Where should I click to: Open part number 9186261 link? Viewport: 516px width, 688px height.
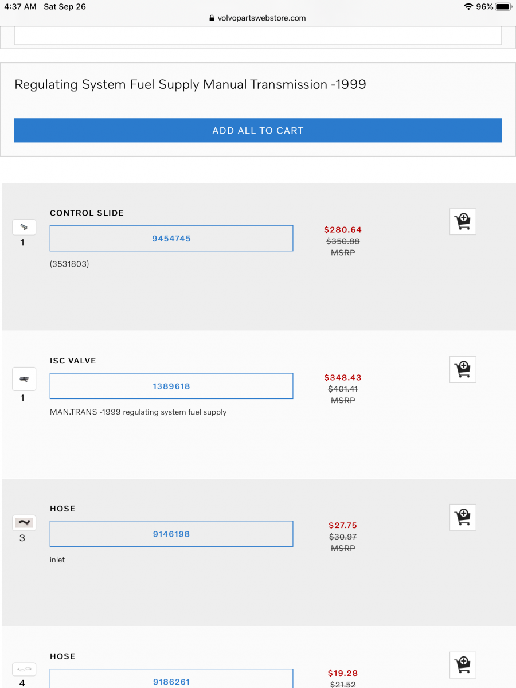(x=171, y=681)
